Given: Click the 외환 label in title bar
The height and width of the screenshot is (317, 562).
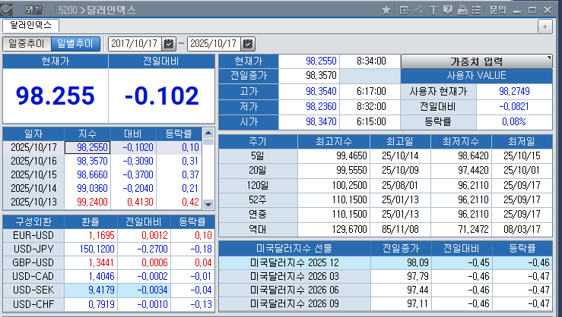Looking at the screenshot, I should tap(35, 10).
